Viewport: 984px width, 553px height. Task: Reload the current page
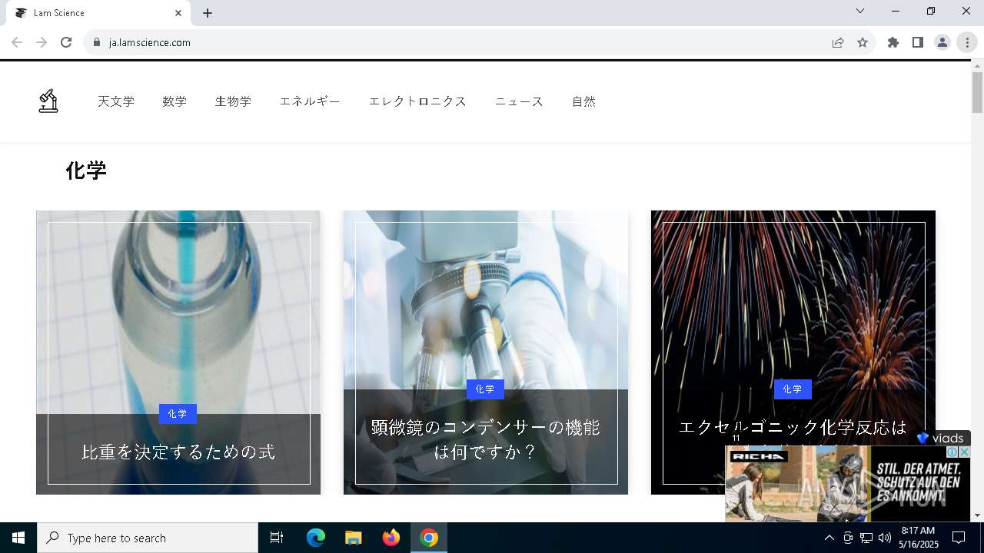point(66,42)
